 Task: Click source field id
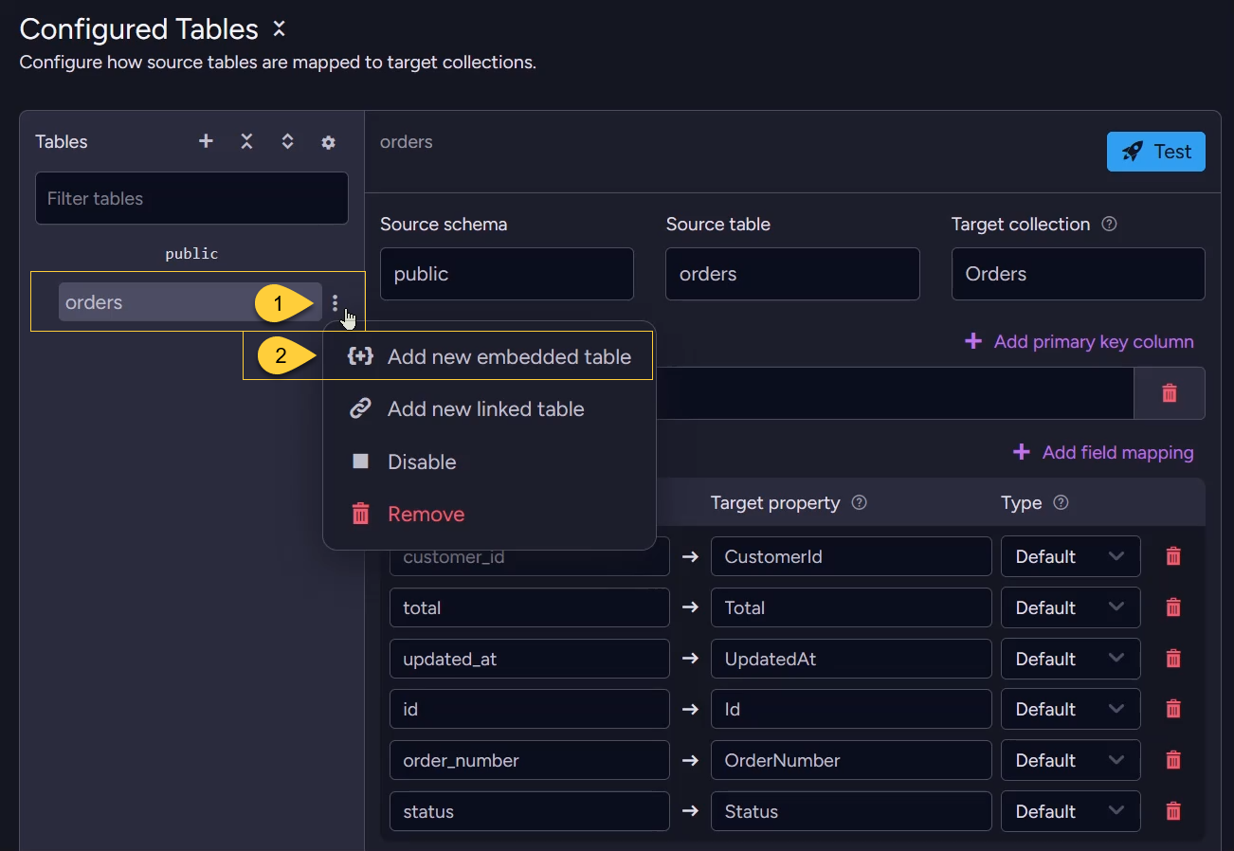click(530, 709)
